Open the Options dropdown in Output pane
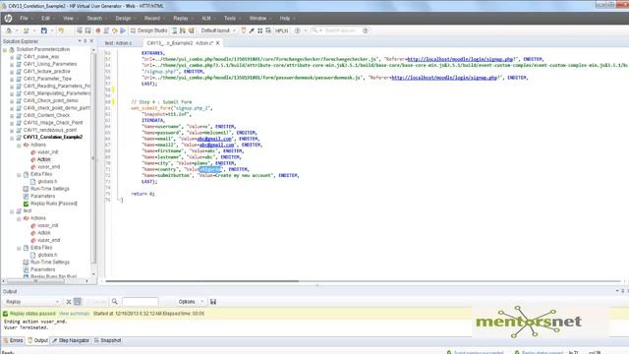 [x=191, y=302]
